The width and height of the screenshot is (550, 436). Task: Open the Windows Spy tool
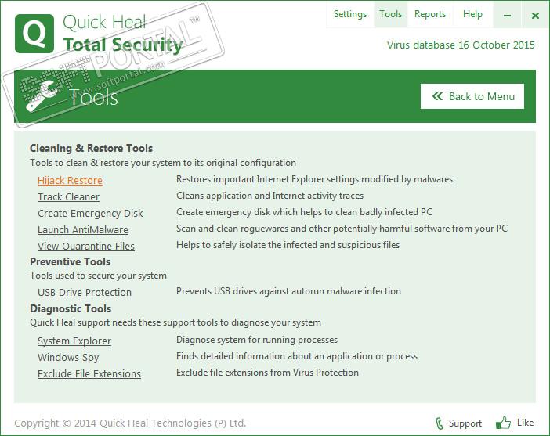click(68, 357)
